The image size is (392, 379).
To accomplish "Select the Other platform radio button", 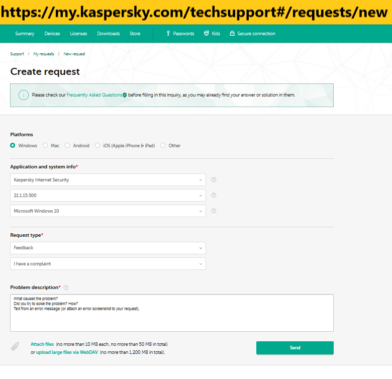I will [163, 145].
